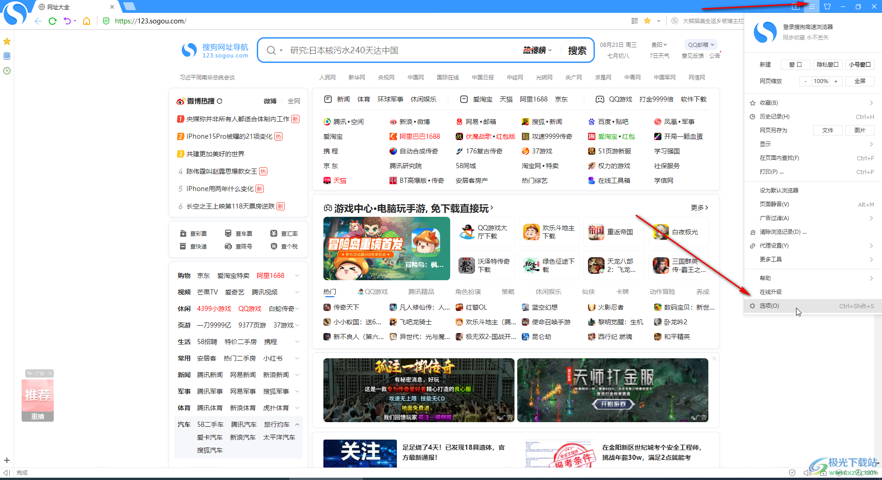This screenshot has width=882, height=480.
Task: Open a new 窗口 from the 新建 row
Action: [796, 65]
